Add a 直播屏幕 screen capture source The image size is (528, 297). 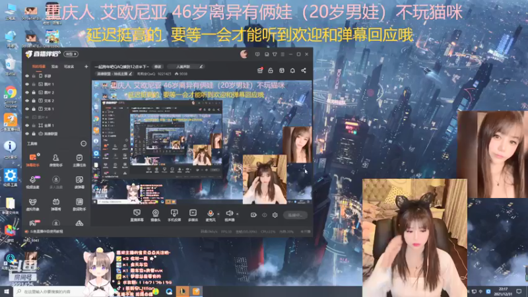coord(137,215)
